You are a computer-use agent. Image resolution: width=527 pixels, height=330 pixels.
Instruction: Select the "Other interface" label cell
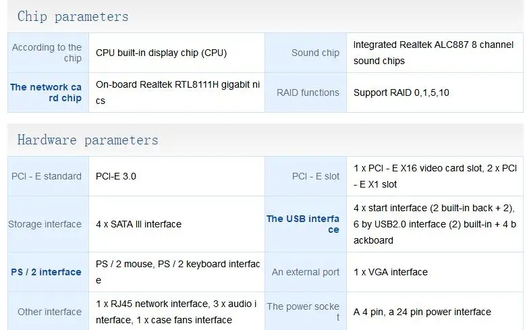click(49, 312)
